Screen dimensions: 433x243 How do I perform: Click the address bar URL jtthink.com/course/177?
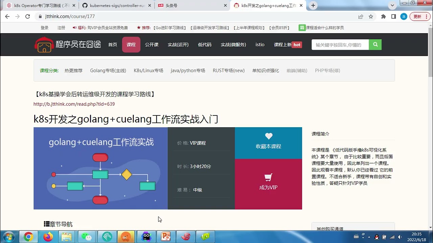tap(70, 16)
